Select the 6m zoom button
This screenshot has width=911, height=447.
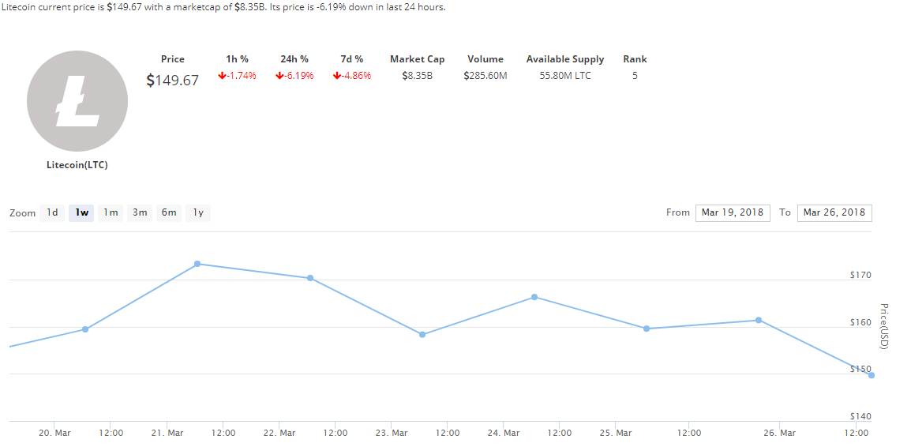[x=168, y=212]
